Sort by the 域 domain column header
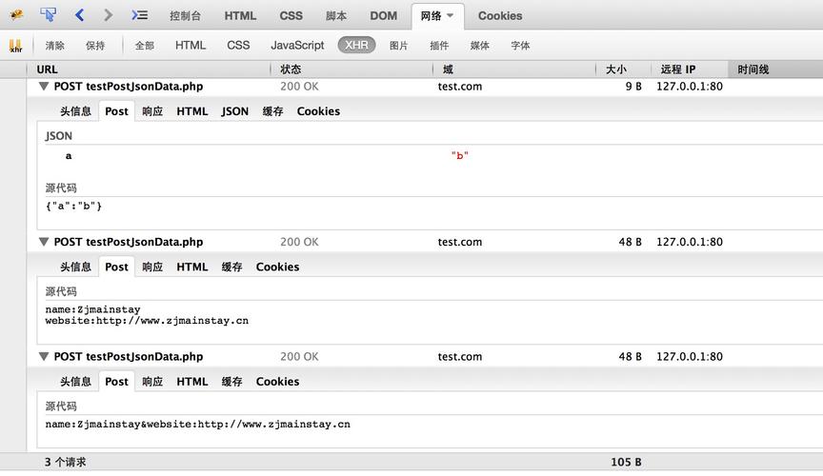The width and height of the screenshot is (823, 476). pyautogui.click(x=514, y=69)
